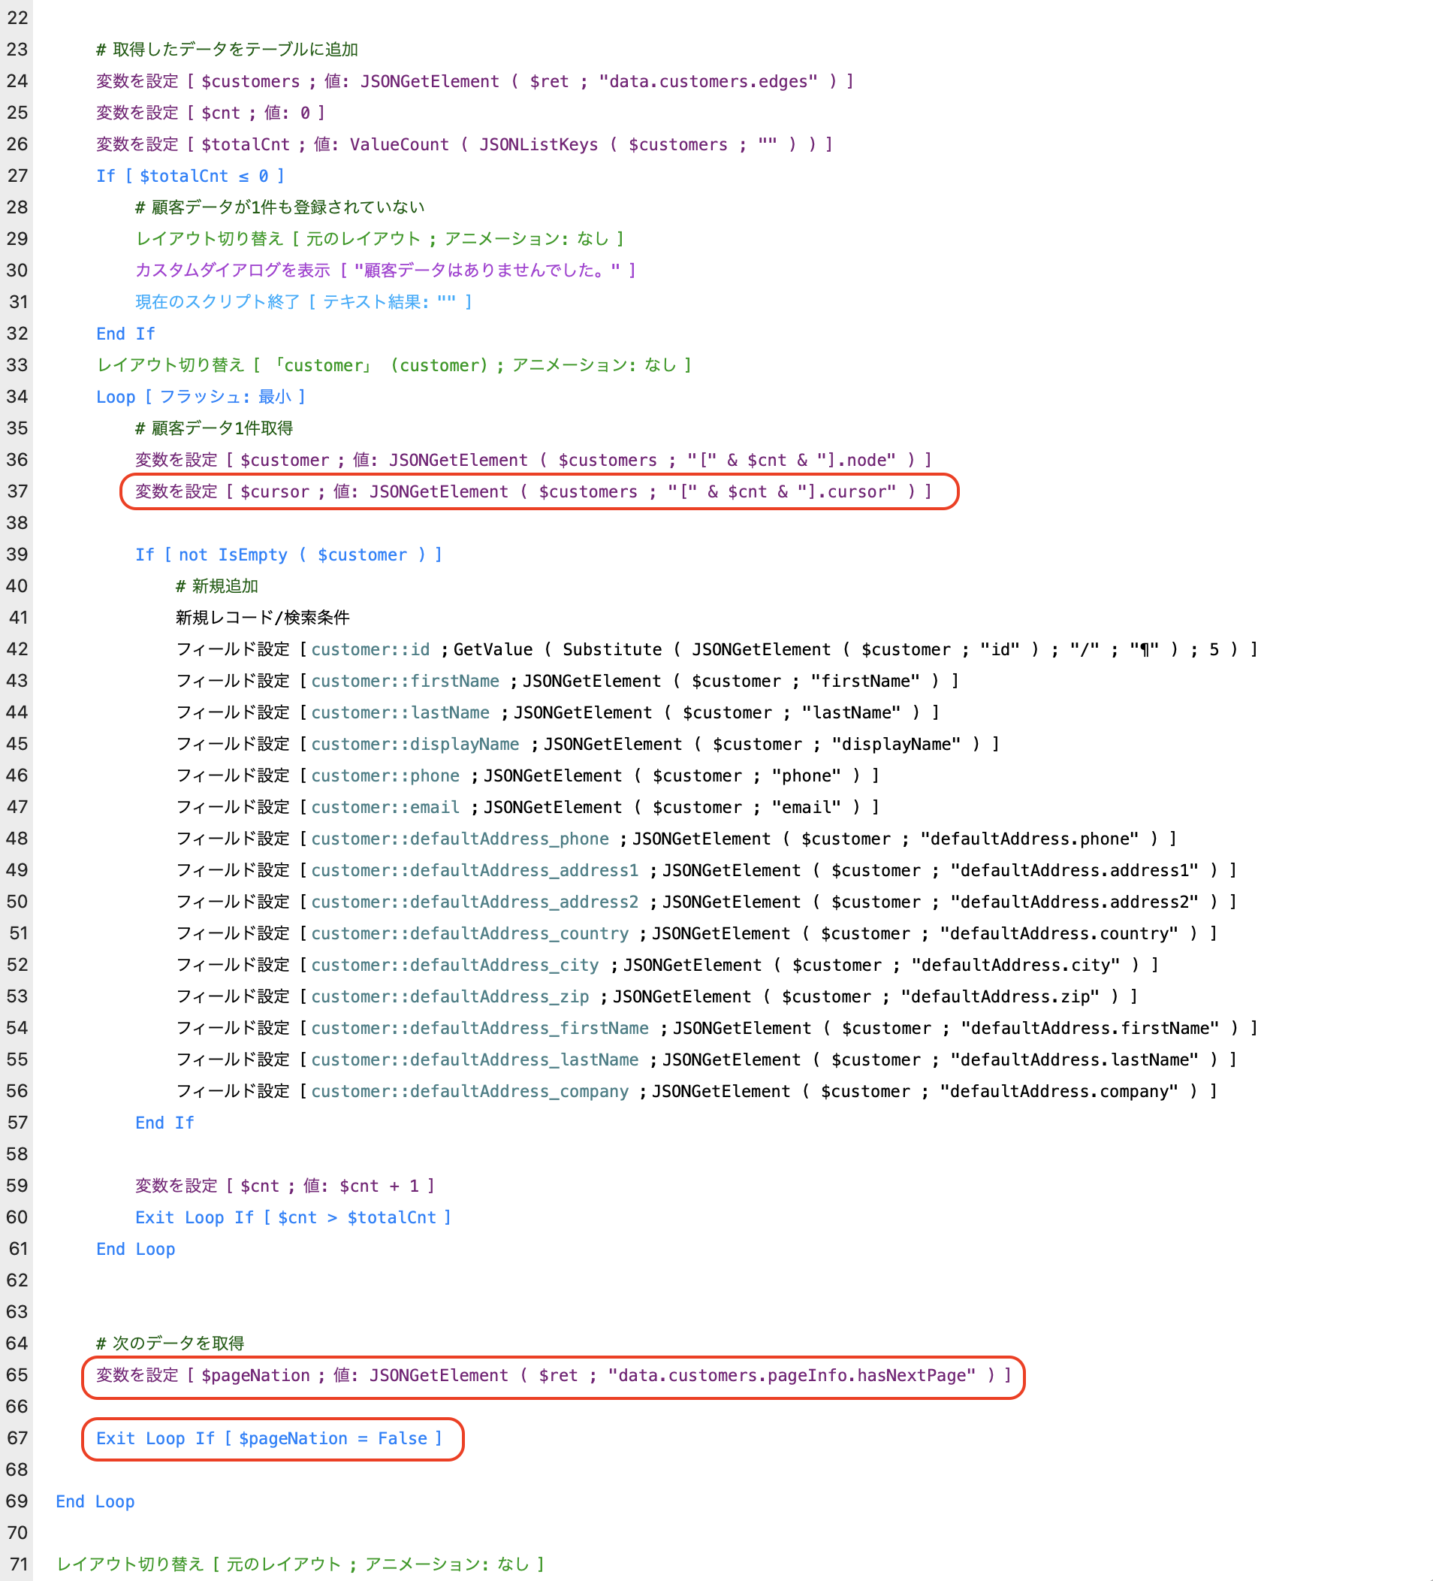
Task: Click line number 67 in gutter
Action: click(17, 1438)
